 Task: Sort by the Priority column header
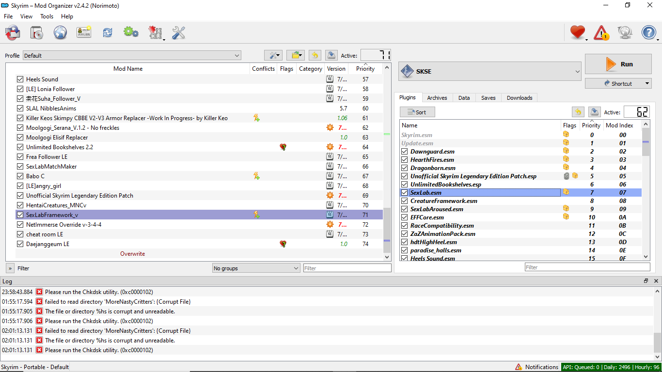(x=365, y=69)
